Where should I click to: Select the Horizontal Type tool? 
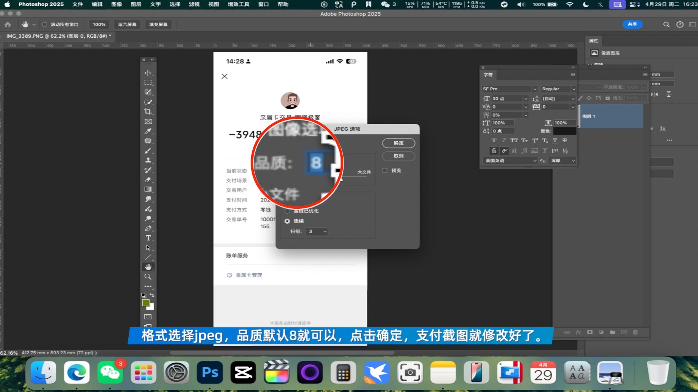(x=148, y=238)
